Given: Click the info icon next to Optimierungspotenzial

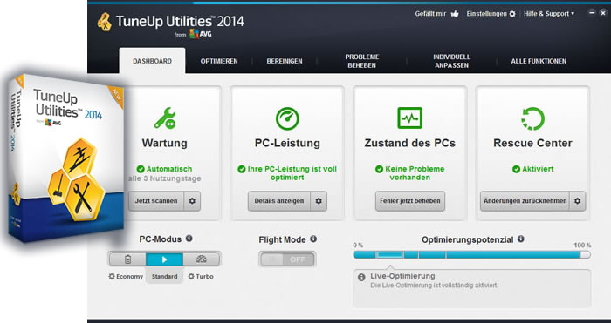Looking at the screenshot, I should click(520, 239).
